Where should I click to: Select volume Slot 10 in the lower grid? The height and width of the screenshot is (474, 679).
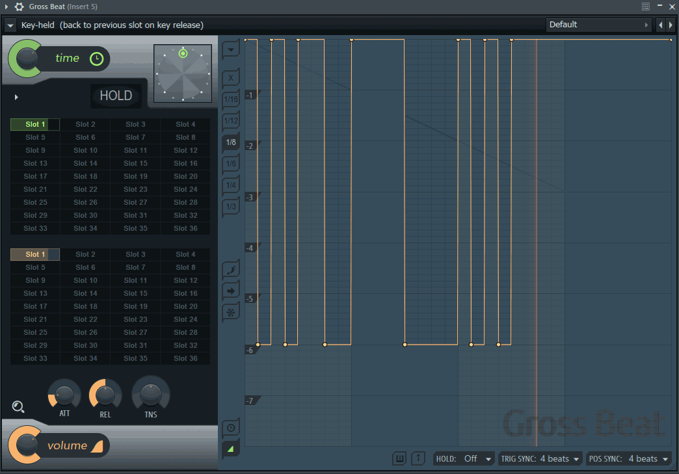pyautogui.click(x=85, y=280)
